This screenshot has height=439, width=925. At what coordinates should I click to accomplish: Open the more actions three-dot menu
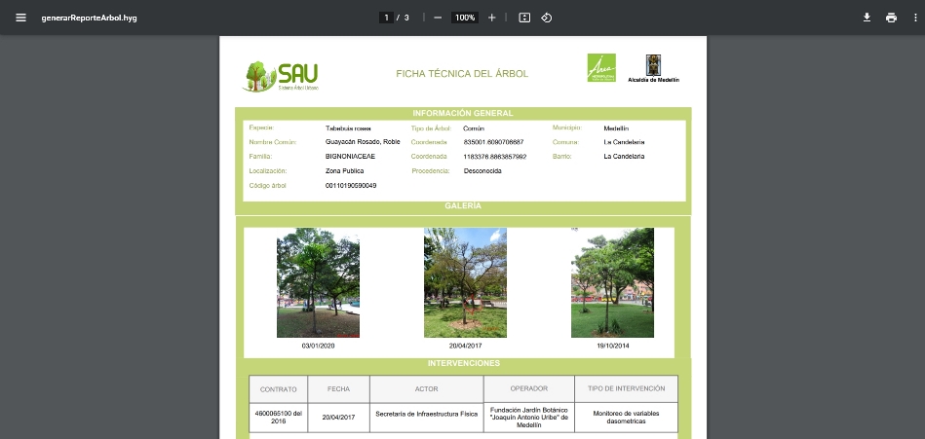(913, 18)
